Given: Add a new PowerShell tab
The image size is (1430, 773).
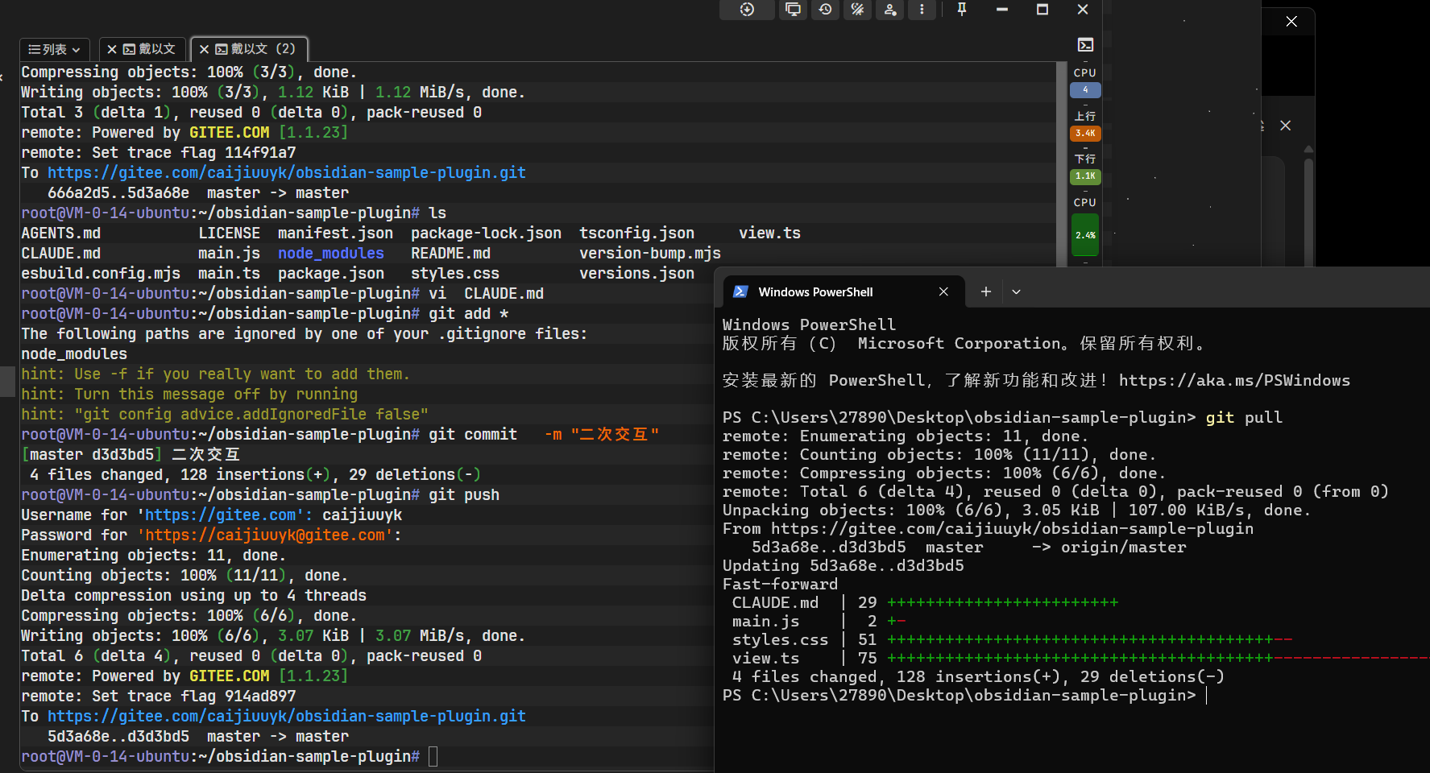Looking at the screenshot, I should click(x=985, y=292).
